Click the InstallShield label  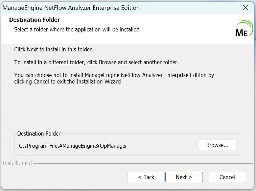17,163
